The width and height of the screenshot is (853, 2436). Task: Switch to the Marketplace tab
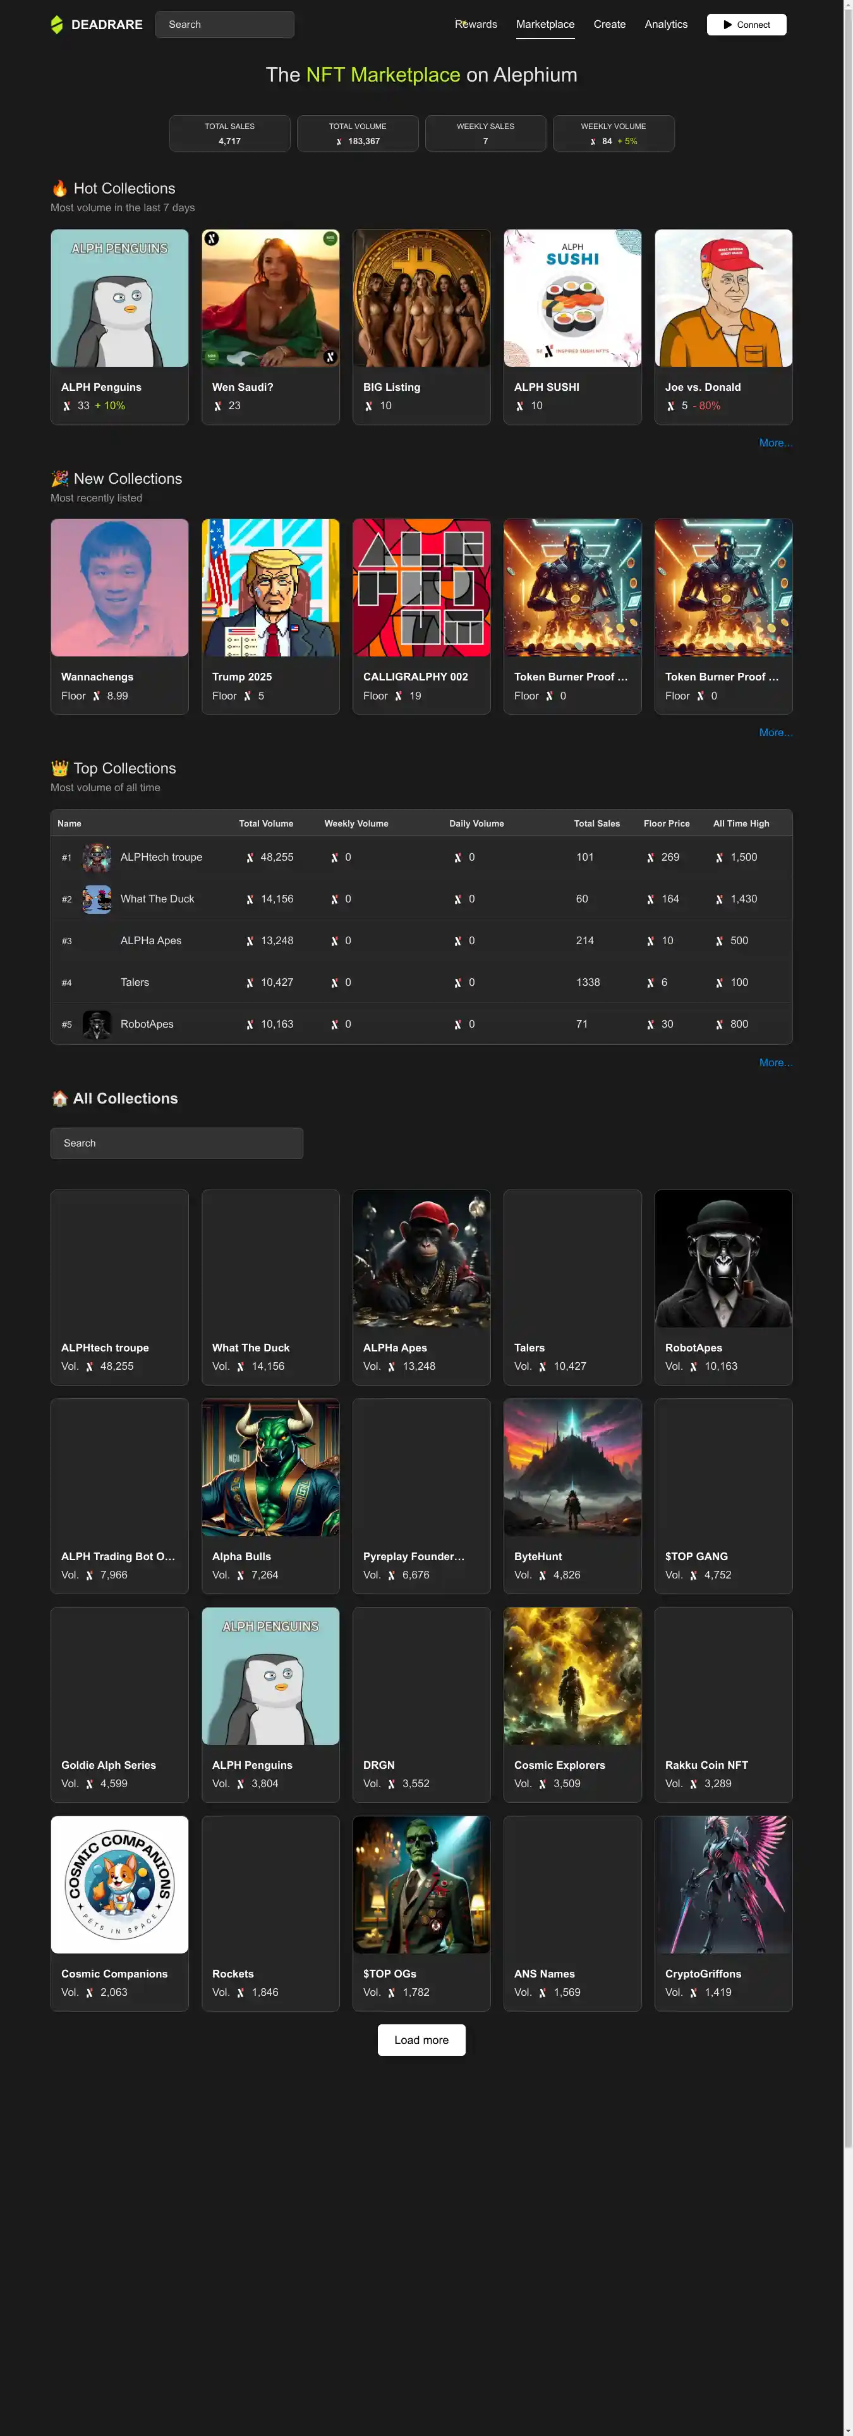544,25
